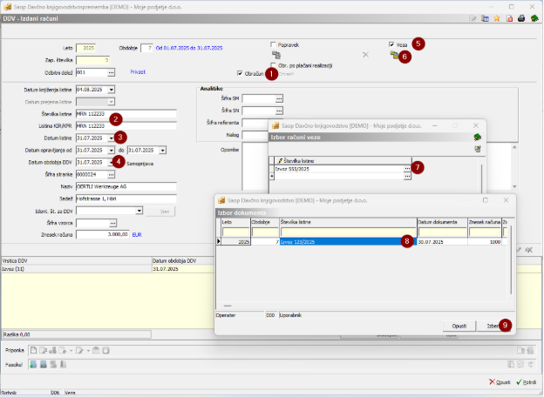Sort by Datum dokumenta column header
The height and width of the screenshot is (397, 544).
(442, 222)
